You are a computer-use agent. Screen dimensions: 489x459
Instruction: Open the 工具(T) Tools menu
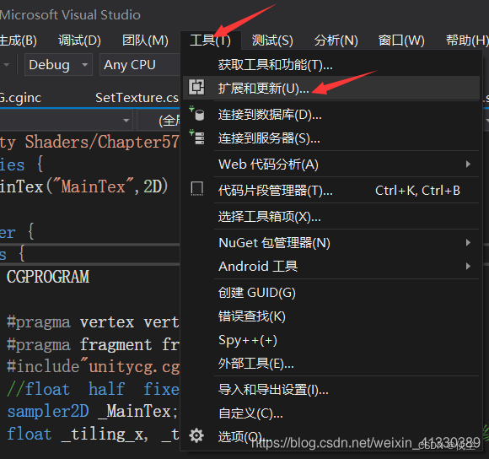tap(210, 40)
